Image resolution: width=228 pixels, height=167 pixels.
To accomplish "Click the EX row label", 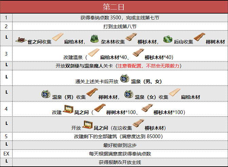I will tap(6, 154).
